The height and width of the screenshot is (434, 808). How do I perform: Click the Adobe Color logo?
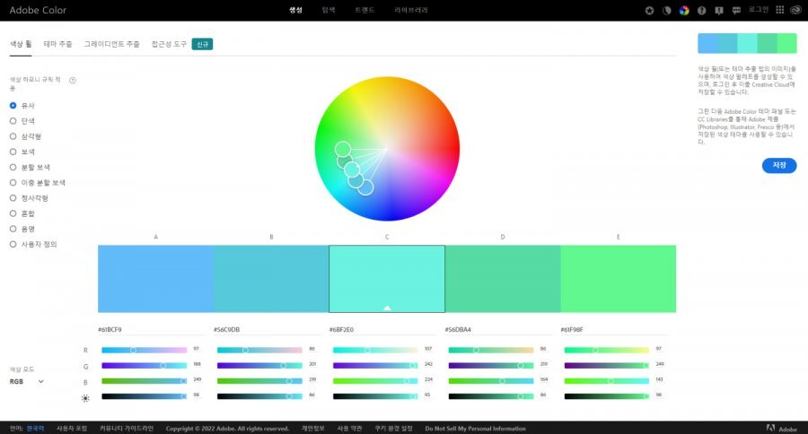[x=38, y=10]
